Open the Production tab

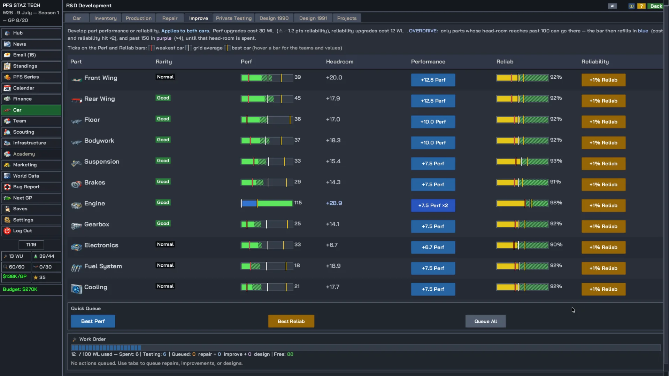(x=138, y=18)
